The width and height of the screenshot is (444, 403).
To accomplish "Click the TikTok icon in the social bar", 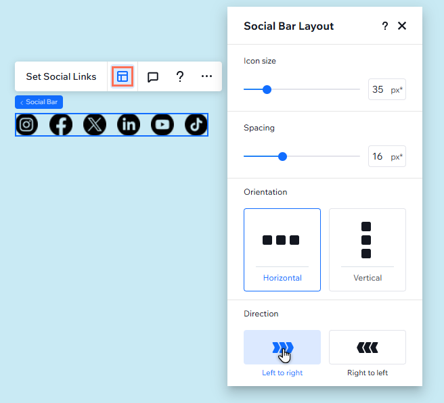I will pyautogui.click(x=196, y=124).
